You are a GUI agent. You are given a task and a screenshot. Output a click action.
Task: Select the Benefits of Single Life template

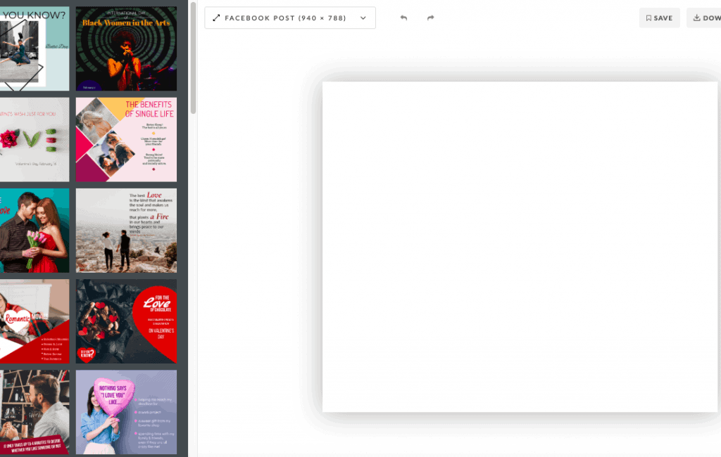click(x=127, y=140)
